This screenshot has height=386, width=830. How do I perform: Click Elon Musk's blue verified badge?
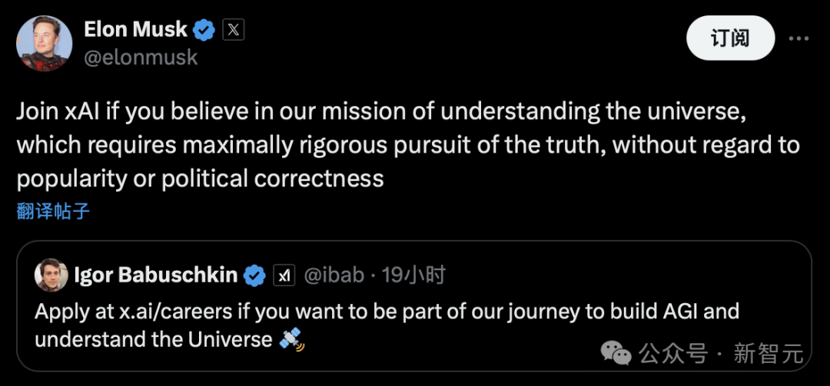click(204, 31)
